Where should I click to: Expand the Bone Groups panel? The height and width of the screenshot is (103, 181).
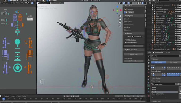(x=151, y=78)
